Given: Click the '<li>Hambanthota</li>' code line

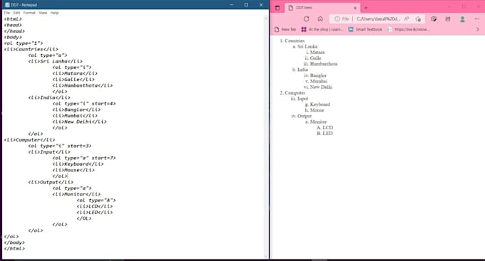Looking at the screenshot, I should click(x=82, y=85).
